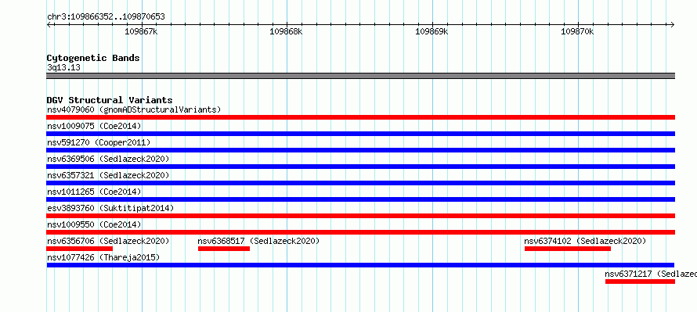Select the blue nsv1009075 variant bar

click(x=360, y=134)
